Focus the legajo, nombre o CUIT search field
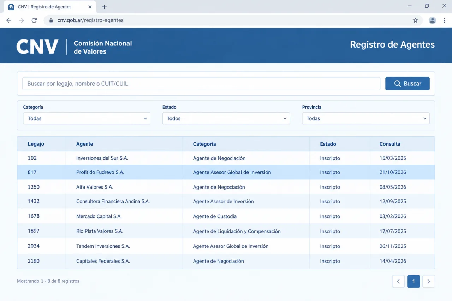The image size is (452, 301). [201, 84]
